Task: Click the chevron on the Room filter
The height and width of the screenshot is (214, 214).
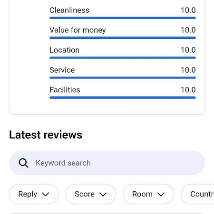Action: click(161, 195)
